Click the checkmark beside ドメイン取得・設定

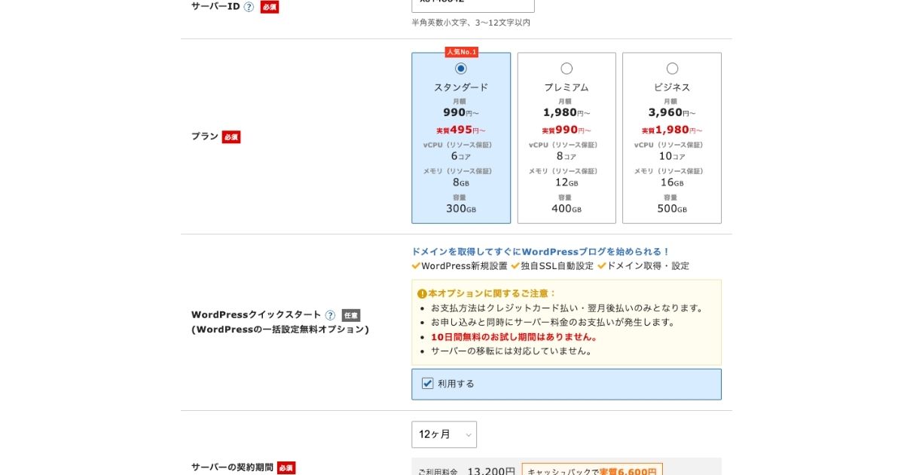603,265
